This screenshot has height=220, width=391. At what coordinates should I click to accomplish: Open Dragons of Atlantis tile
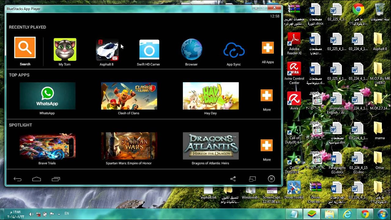pos(211,146)
